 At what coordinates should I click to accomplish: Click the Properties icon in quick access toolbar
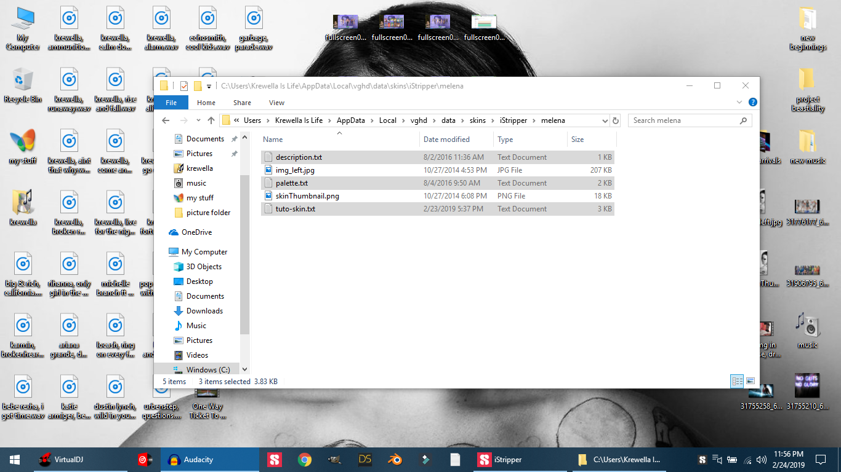pyautogui.click(x=183, y=86)
